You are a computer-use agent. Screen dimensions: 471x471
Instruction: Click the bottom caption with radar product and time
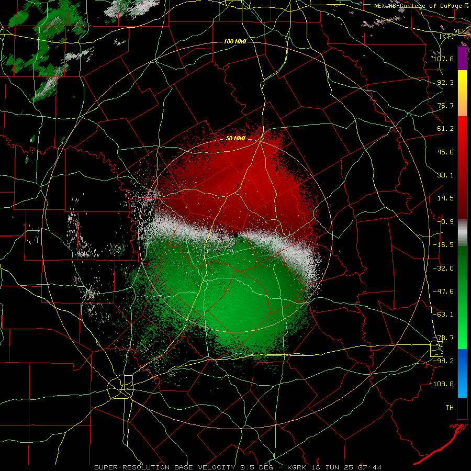(238, 467)
